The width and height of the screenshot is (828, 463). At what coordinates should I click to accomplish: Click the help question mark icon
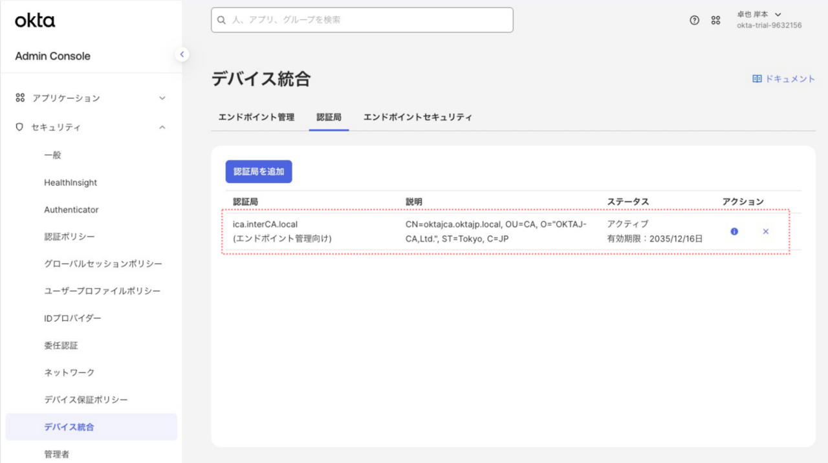pyautogui.click(x=694, y=20)
